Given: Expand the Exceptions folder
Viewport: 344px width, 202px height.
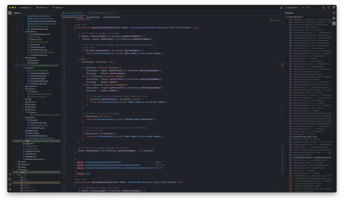Looking at the screenshot, I should click(x=24, y=86).
